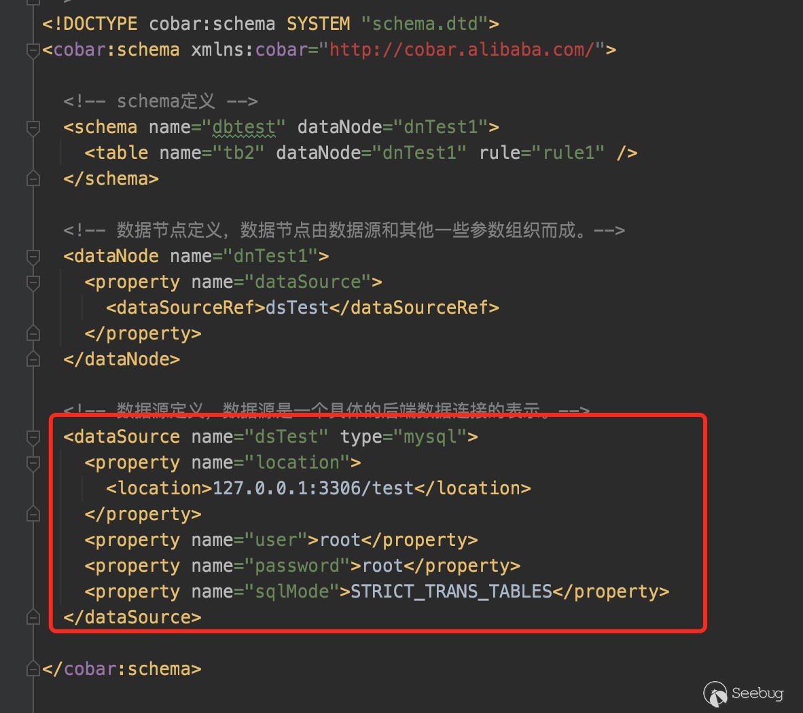Click fold marker at closing </dataNode> tag

click(x=33, y=360)
